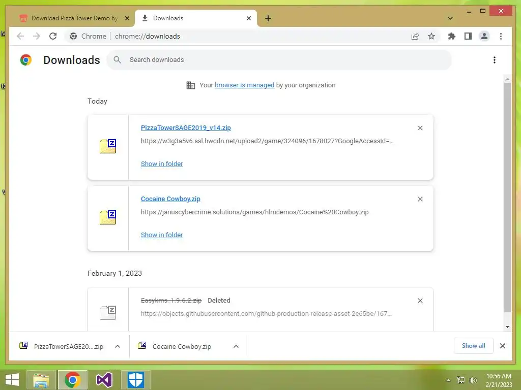Viewport: 521px width, 390px height.
Task: Click the network icon in system tray
Action: point(461,380)
